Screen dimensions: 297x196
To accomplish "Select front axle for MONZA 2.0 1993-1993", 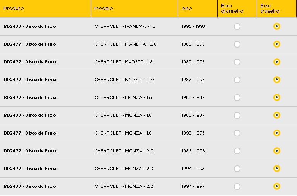I will click(x=237, y=169).
